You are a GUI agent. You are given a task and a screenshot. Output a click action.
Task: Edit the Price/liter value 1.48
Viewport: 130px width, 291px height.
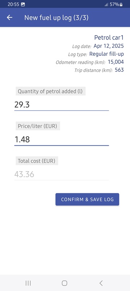coord(62,140)
